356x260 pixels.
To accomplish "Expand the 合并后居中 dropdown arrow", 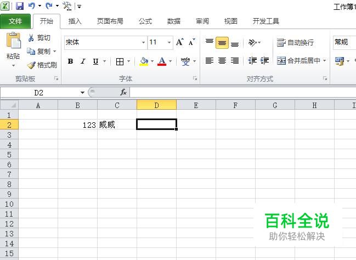I will pos(324,61).
